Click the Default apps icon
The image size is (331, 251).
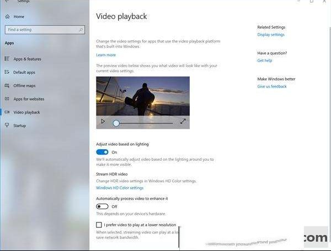pyautogui.click(x=7, y=72)
